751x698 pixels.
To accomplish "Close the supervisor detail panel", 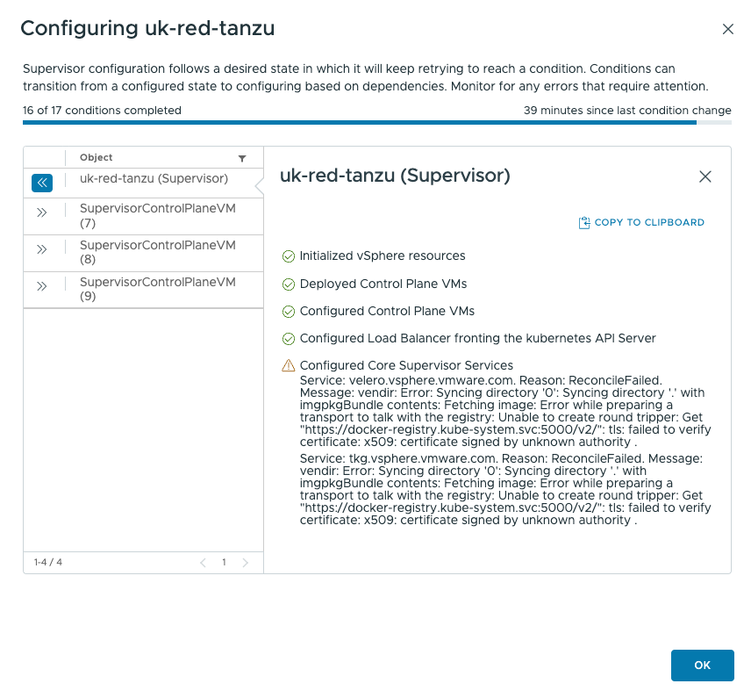I will tap(705, 176).
